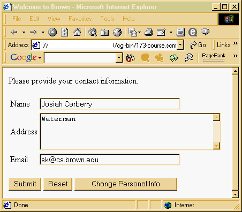This screenshot has height=212, width=242.
Task: Print the page
Action: tap(149, 32)
